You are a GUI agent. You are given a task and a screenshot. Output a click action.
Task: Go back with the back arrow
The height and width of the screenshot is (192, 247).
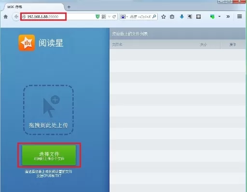(x=16, y=17)
